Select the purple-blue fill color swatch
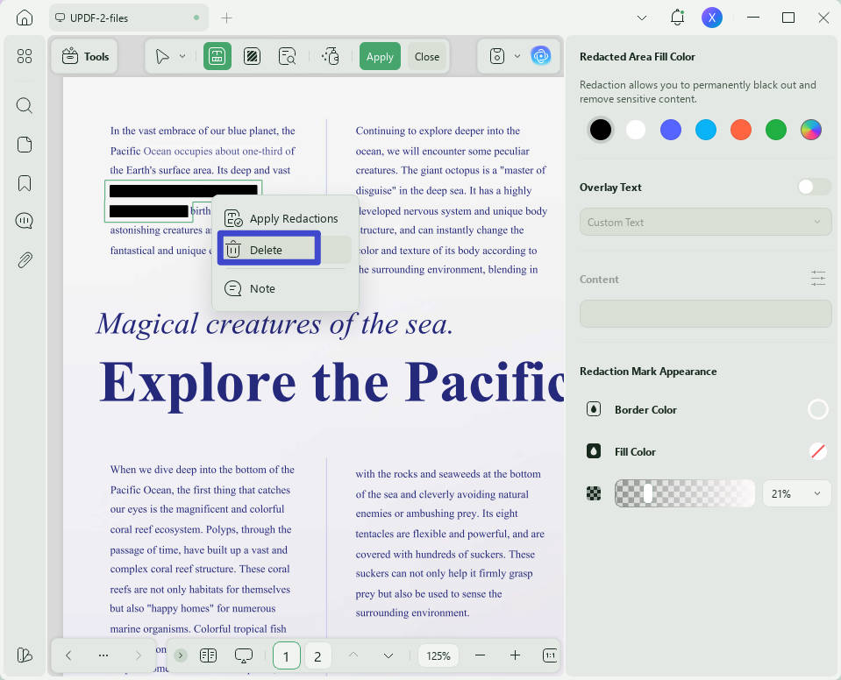 [671, 130]
